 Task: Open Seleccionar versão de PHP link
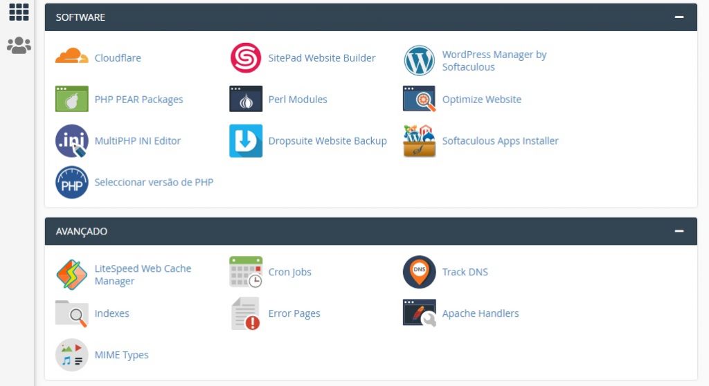tap(154, 182)
